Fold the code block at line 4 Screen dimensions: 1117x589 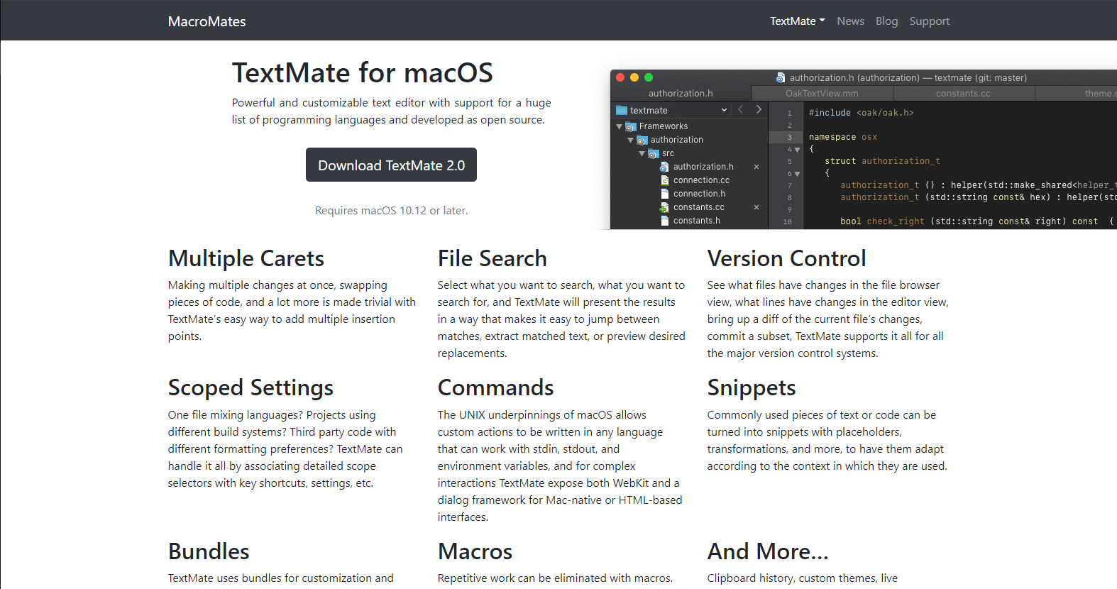click(798, 150)
